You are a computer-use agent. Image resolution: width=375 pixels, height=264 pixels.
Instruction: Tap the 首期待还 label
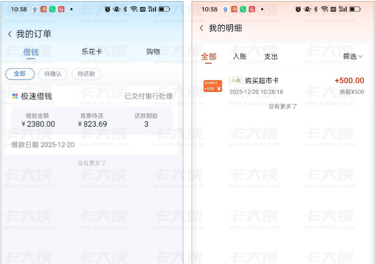coord(92,116)
